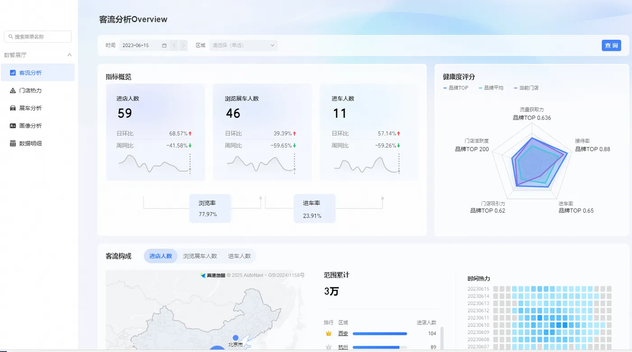This screenshot has width=632, height=352.
Task: Go to the next date with right arrow
Action: tap(183, 45)
